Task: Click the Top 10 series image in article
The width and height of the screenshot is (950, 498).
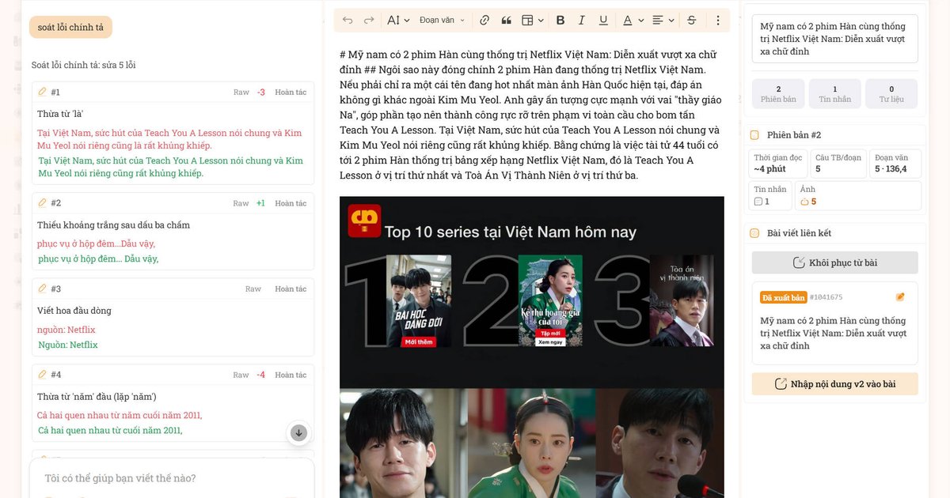Action: pos(532,292)
